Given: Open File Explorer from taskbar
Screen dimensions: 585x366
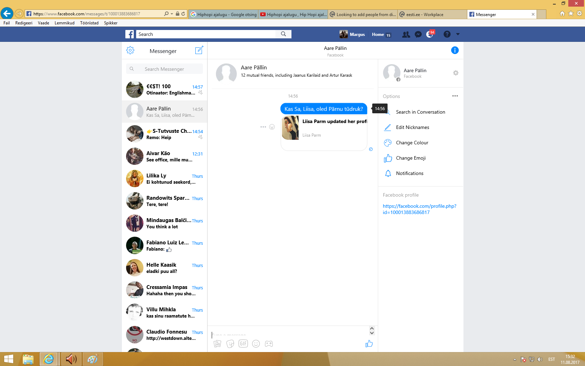Looking at the screenshot, I should (28, 359).
